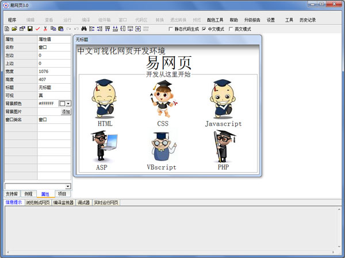The height and width of the screenshot is (258, 345).
Task: Click the Make same height icon
Action: pyautogui.click(x=123, y=29)
